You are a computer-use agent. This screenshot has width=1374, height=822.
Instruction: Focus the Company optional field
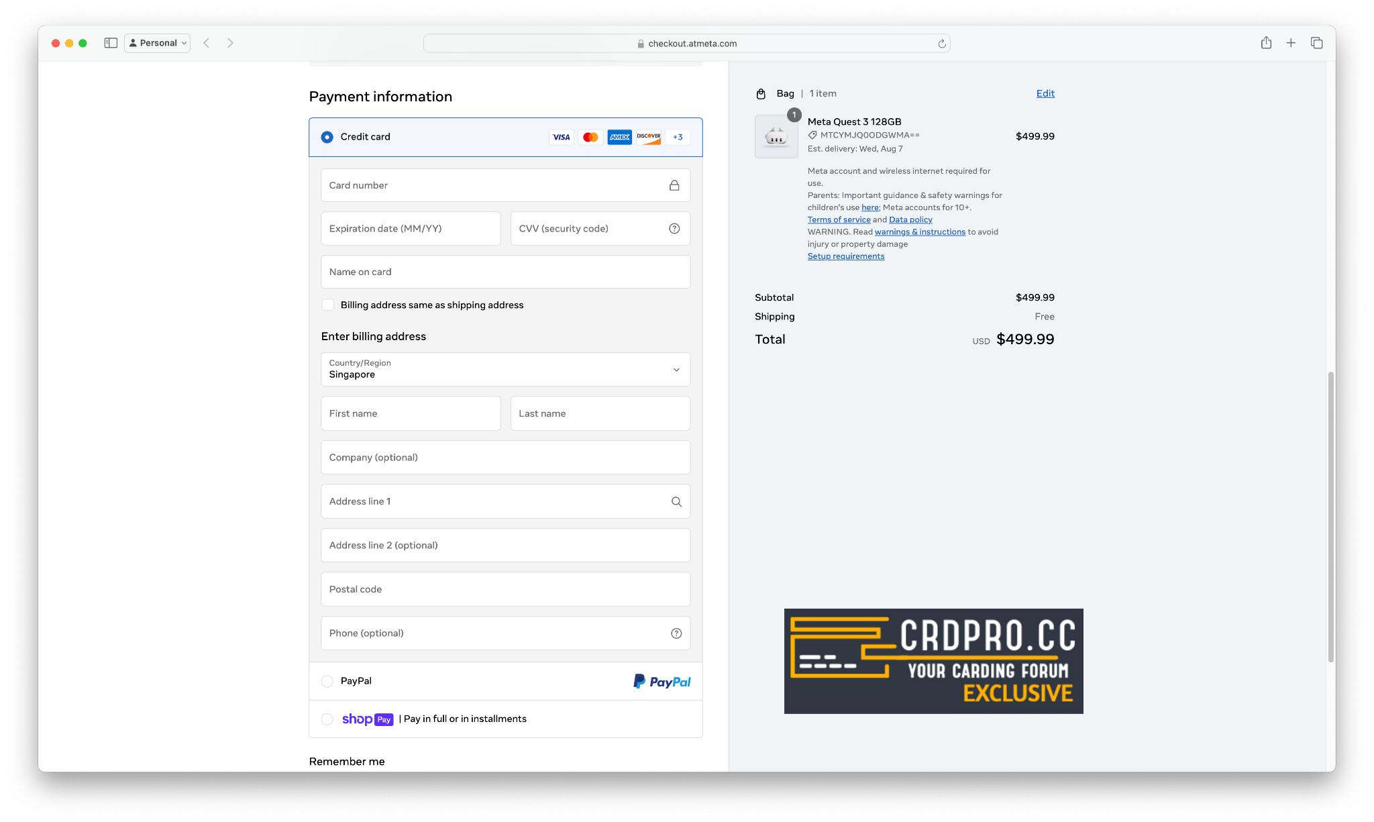coord(505,458)
